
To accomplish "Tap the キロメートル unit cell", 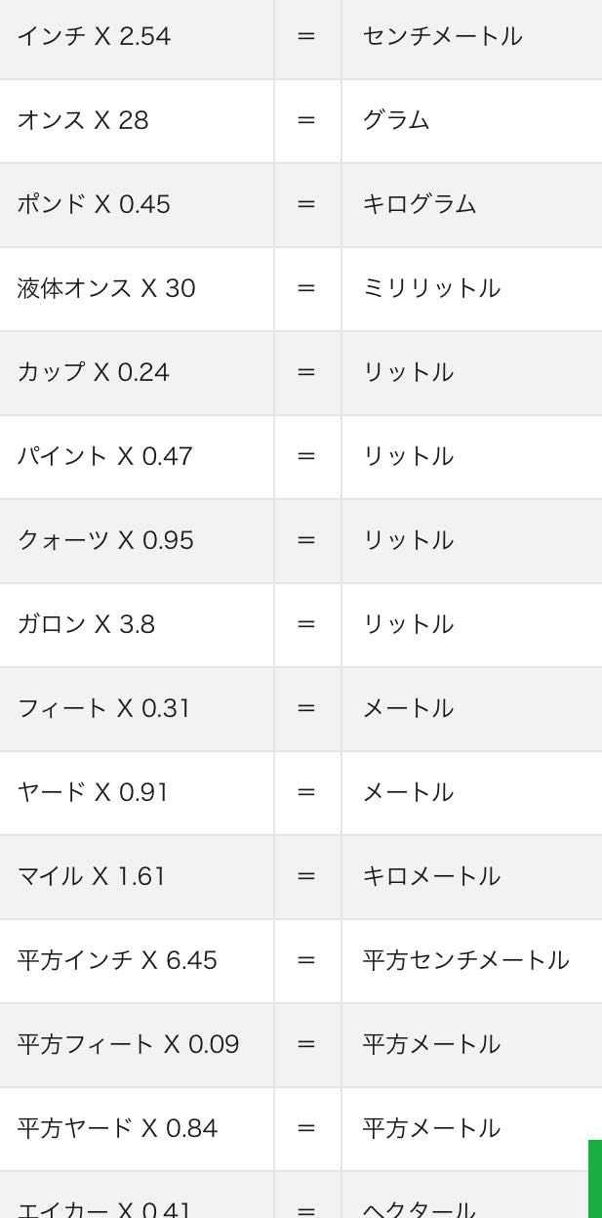I will click(x=472, y=877).
